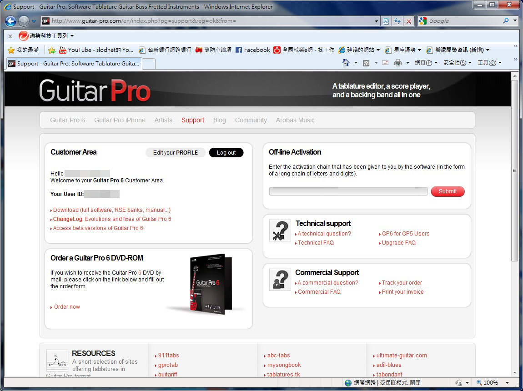Viewport: 523px width, 391px height.
Task: Go back with the browser Back arrow
Action: (10, 21)
